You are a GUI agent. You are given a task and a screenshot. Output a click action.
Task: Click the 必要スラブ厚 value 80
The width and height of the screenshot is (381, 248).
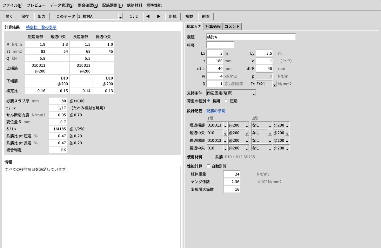click(x=58, y=101)
